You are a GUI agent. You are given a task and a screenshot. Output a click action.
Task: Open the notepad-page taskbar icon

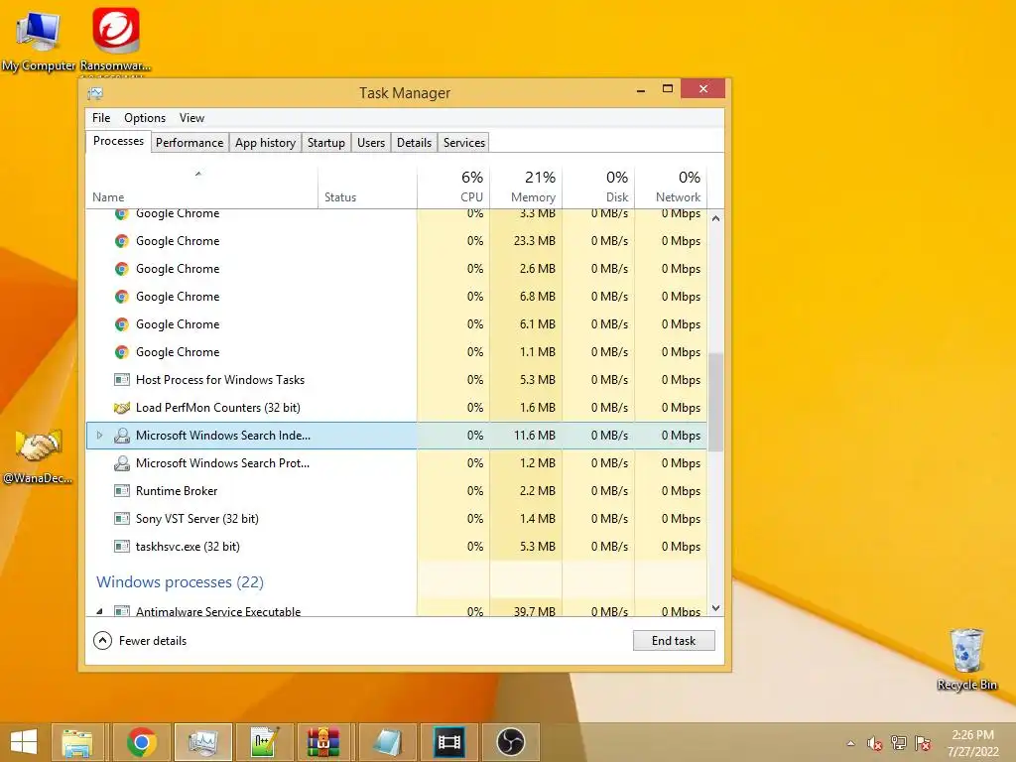coord(387,742)
